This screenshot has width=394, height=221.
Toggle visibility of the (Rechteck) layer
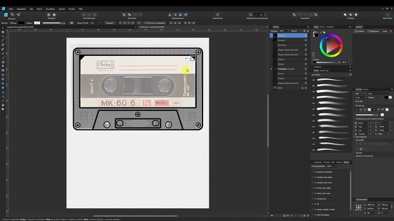click(306, 45)
